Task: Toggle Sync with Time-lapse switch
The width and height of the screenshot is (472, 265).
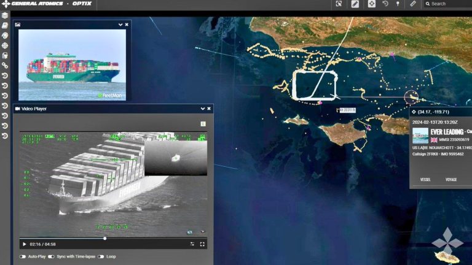Action: tap(51, 256)
